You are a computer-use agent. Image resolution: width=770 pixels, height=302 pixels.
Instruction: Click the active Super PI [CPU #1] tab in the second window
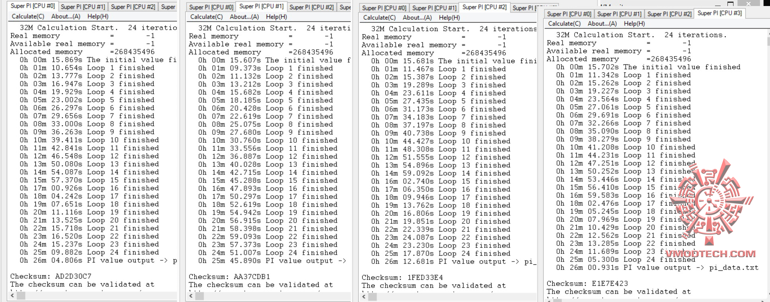pos(261,6)
